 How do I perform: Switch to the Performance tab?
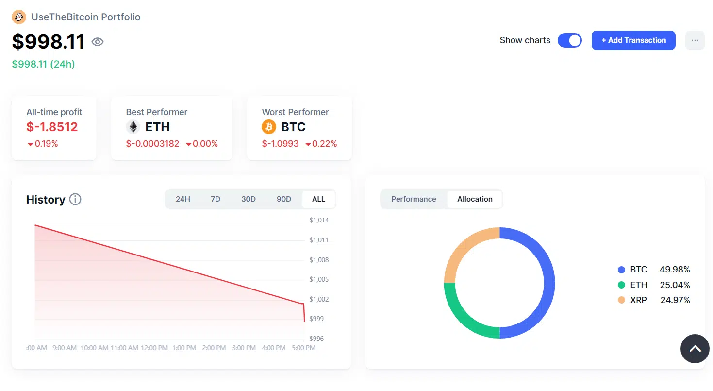pos(414,199)
